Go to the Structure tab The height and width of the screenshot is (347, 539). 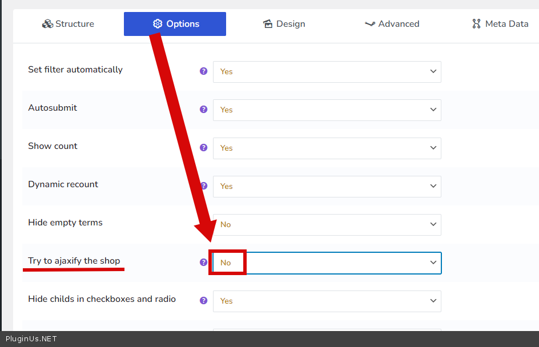click(68, 24)
